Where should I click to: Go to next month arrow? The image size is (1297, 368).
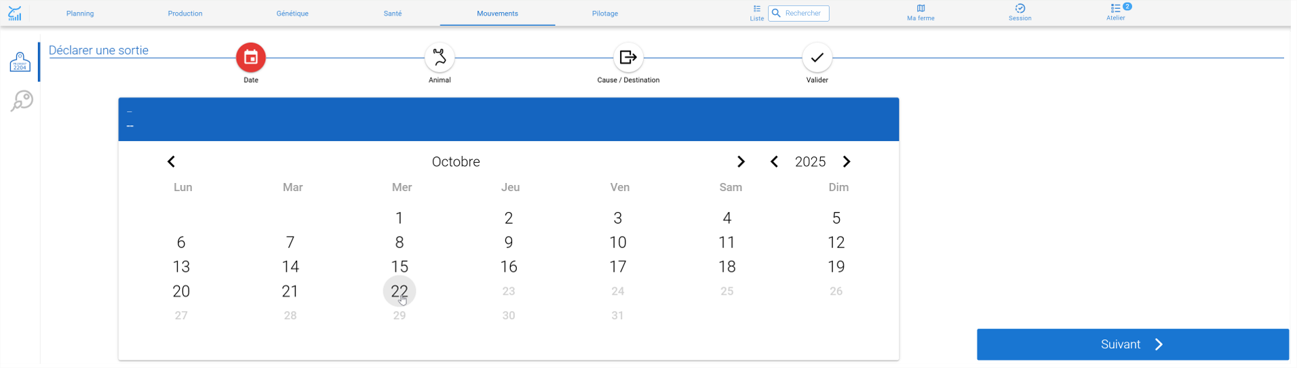point(741,161)
